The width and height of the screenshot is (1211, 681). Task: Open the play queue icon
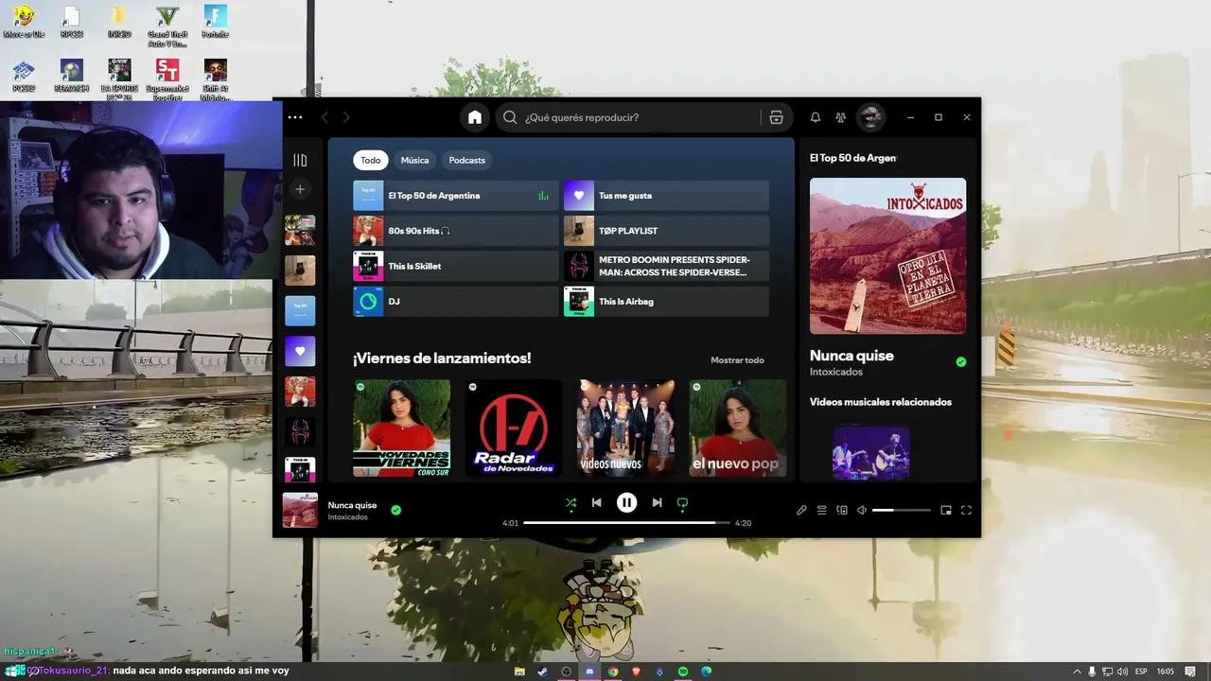tap(821, 511)
